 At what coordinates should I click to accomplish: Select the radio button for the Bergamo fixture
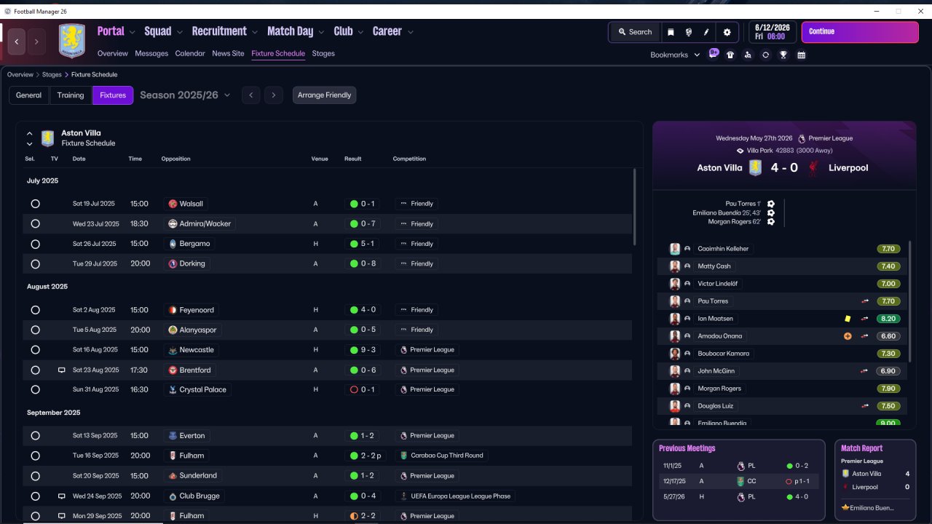coord(35,244)
